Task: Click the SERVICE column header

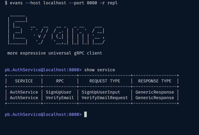Action: [24, 81]
